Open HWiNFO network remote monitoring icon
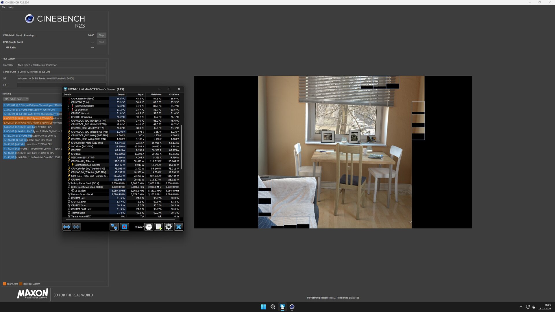 click(114, 227)
